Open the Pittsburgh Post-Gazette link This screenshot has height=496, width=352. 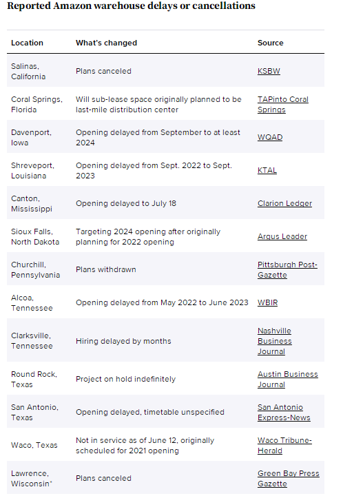click(x=287, y=270)
